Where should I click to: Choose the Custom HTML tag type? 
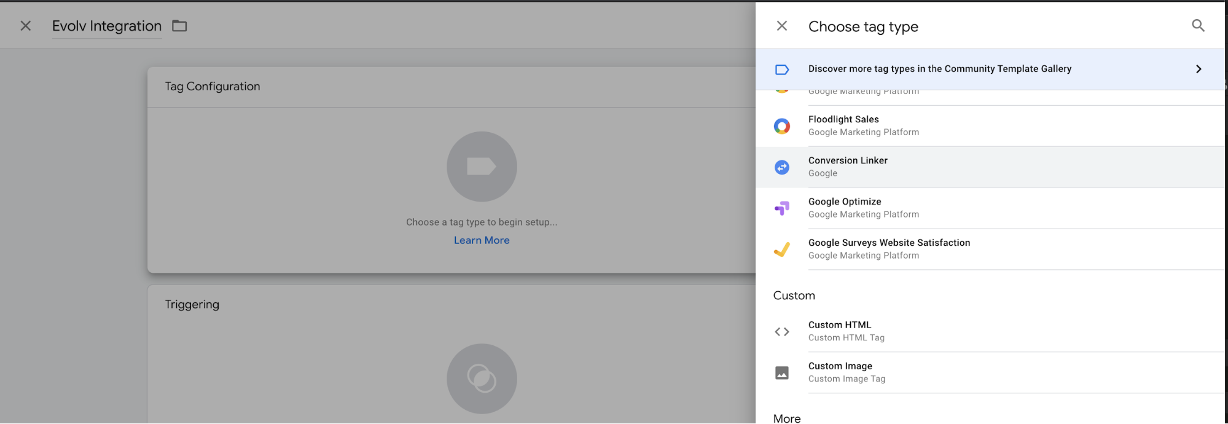click(990, 332)
